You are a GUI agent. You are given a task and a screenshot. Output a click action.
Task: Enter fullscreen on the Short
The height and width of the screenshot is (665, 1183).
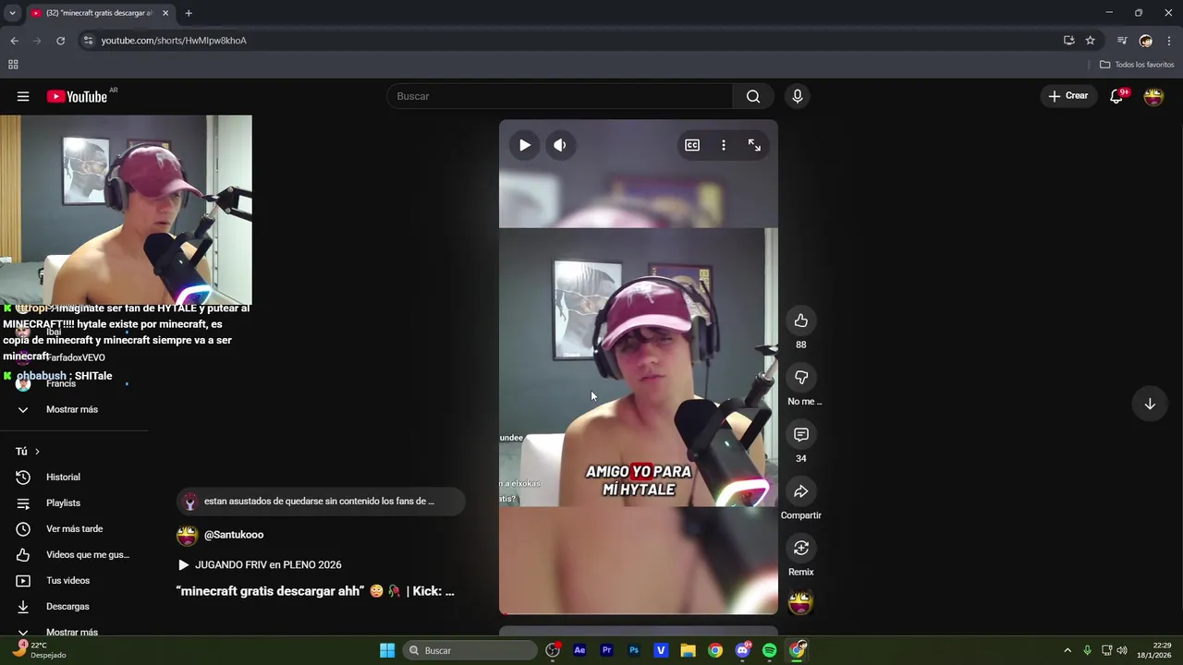[x=754, y=145]
